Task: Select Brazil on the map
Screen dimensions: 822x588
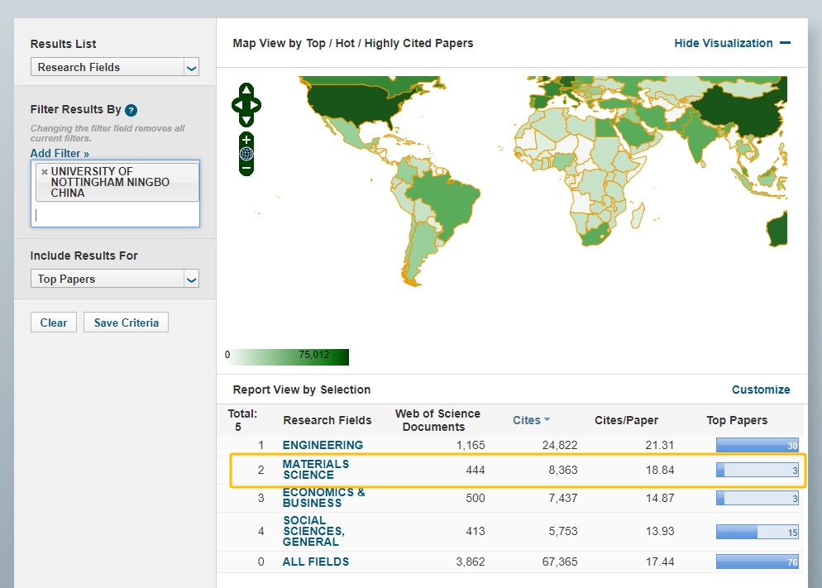Action: (x=446, y=202)
